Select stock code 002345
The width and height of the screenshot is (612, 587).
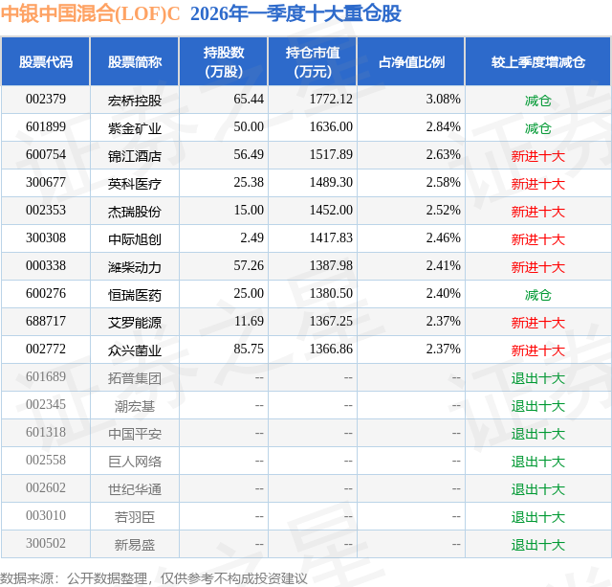pyautogui.click(x=46, y=404)
